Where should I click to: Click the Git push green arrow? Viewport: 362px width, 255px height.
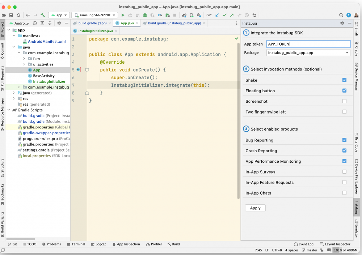pyautogui.click(x=232, y=15)
